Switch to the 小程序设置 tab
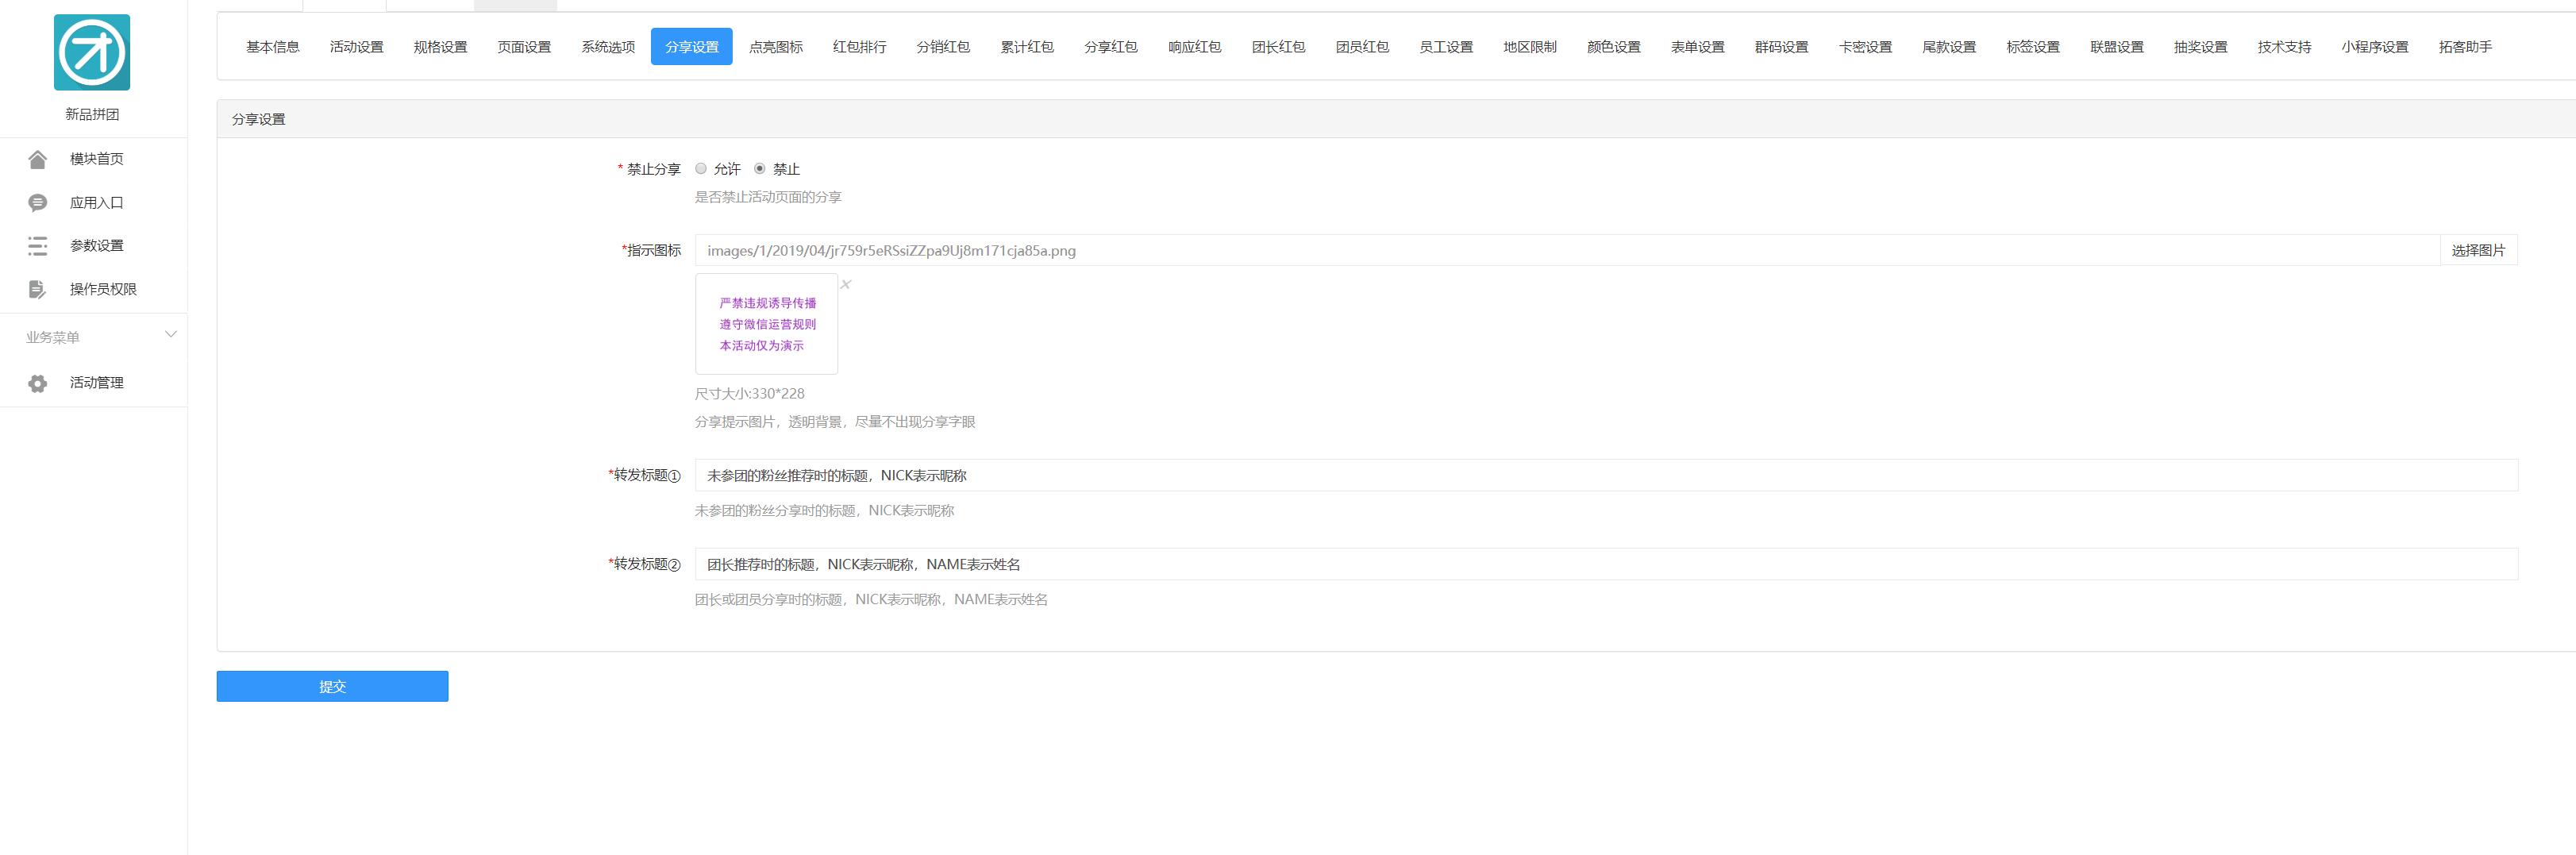The height and width of the screenshot is (855, 2576). click(x=2375, y=47)
